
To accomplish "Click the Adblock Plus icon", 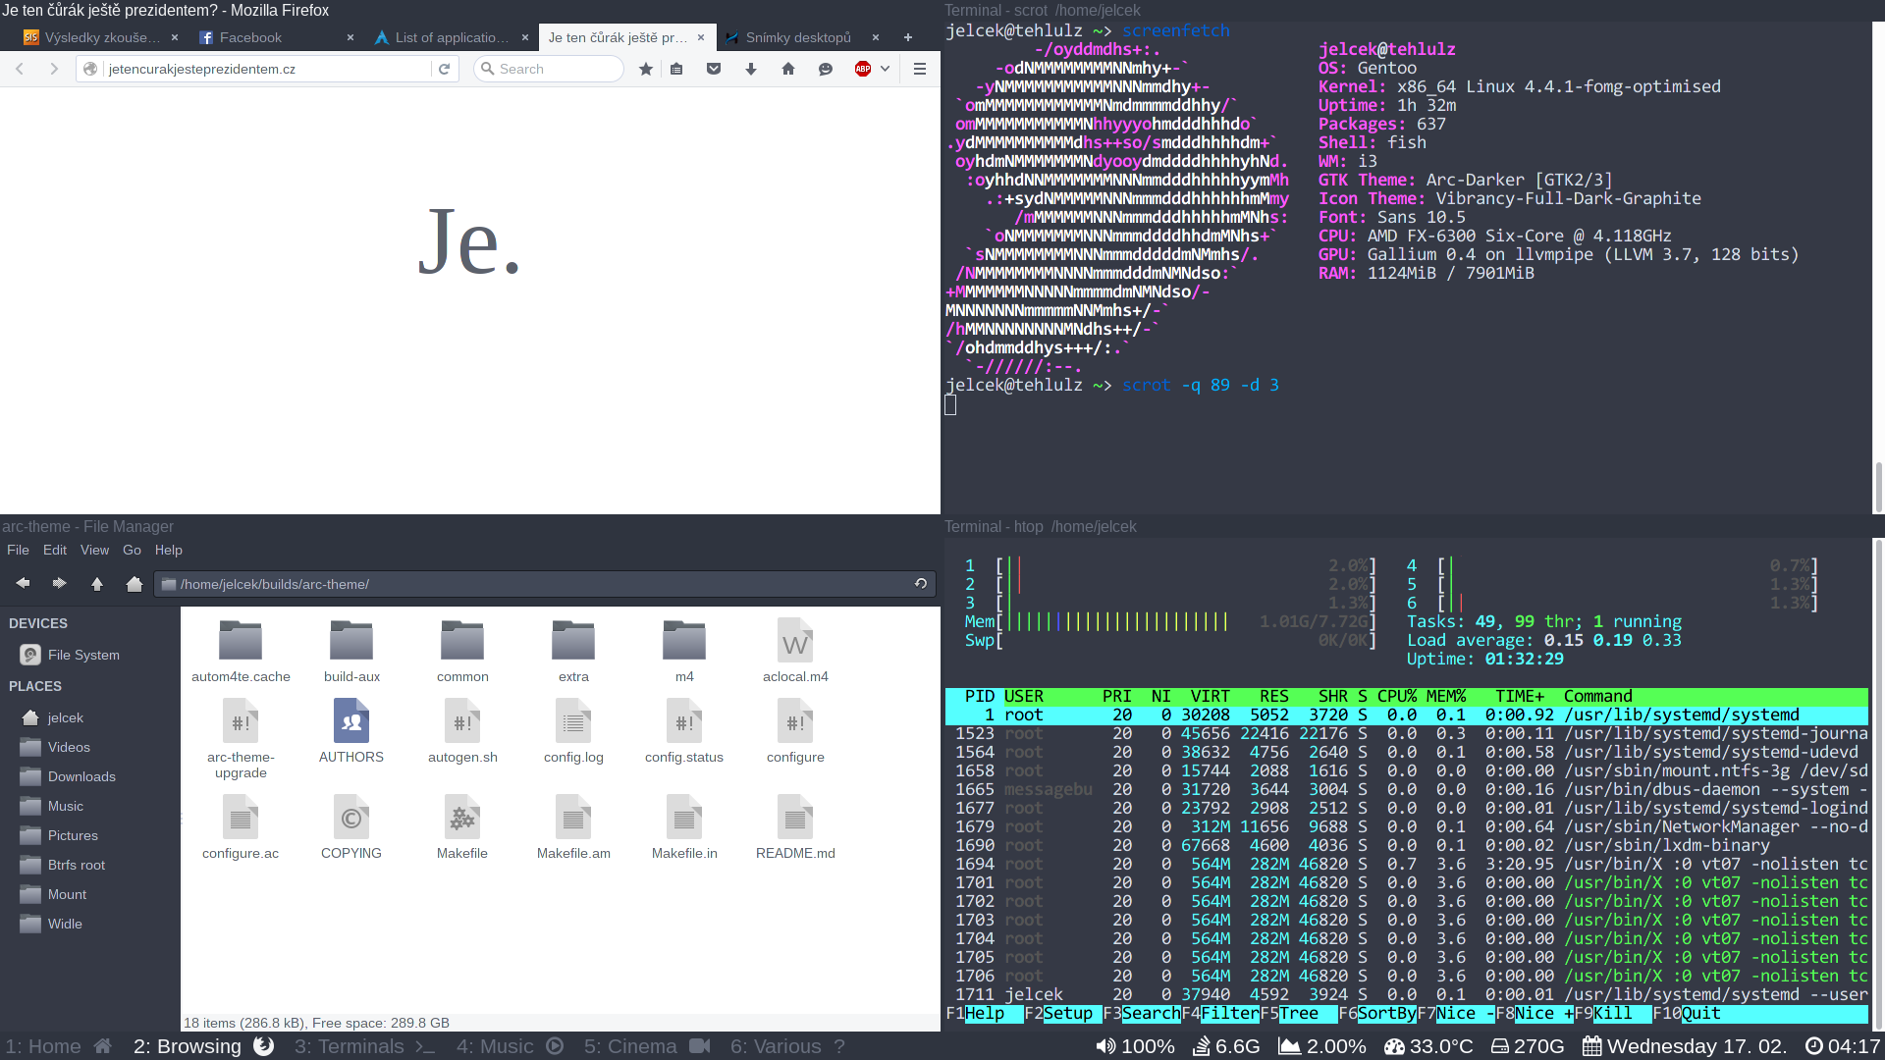I will tap(863, 69).
